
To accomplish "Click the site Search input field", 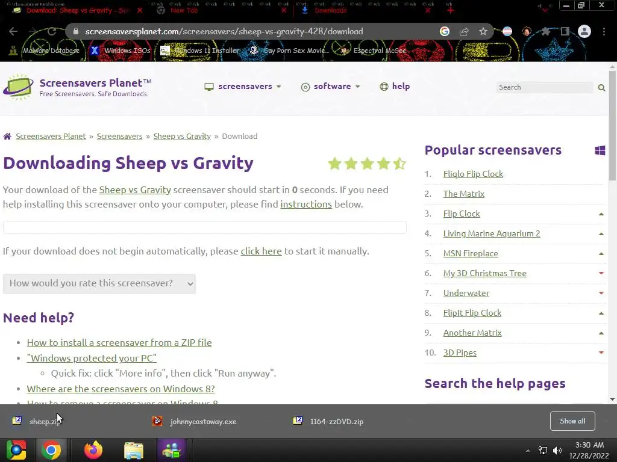I will (545, 87).
